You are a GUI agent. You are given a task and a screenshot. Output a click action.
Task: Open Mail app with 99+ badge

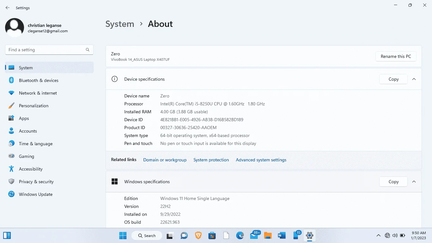point(255,235)
